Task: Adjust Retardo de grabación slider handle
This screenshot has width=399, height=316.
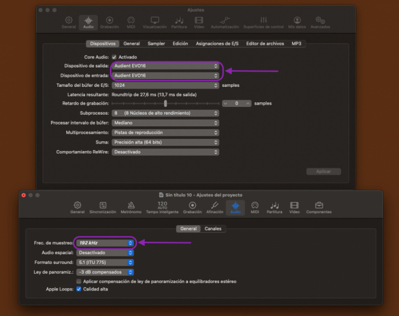Action: (x=165, y=103)
